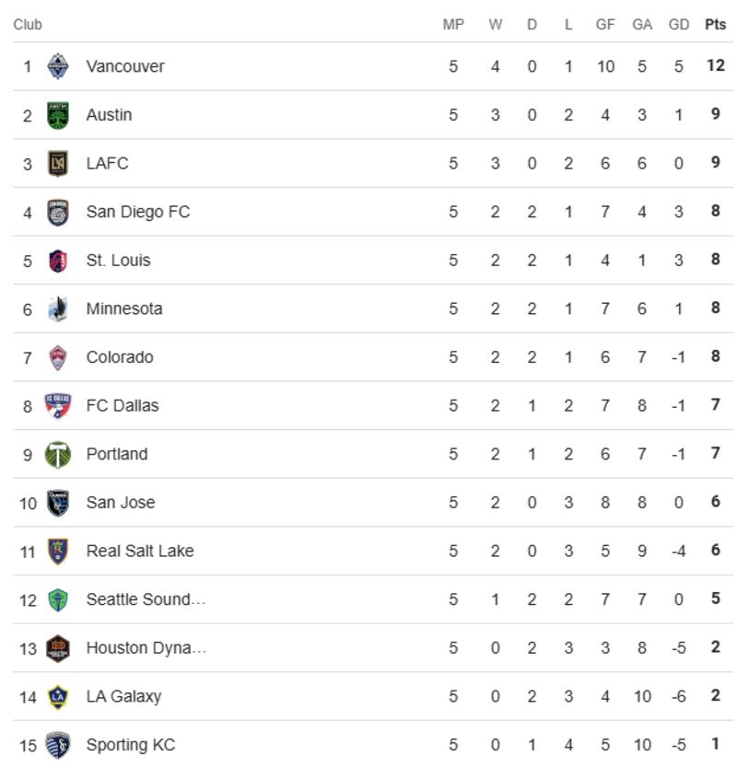
Task: Click the Colorado Rapids crest icon
Action: tap(58, 357)
